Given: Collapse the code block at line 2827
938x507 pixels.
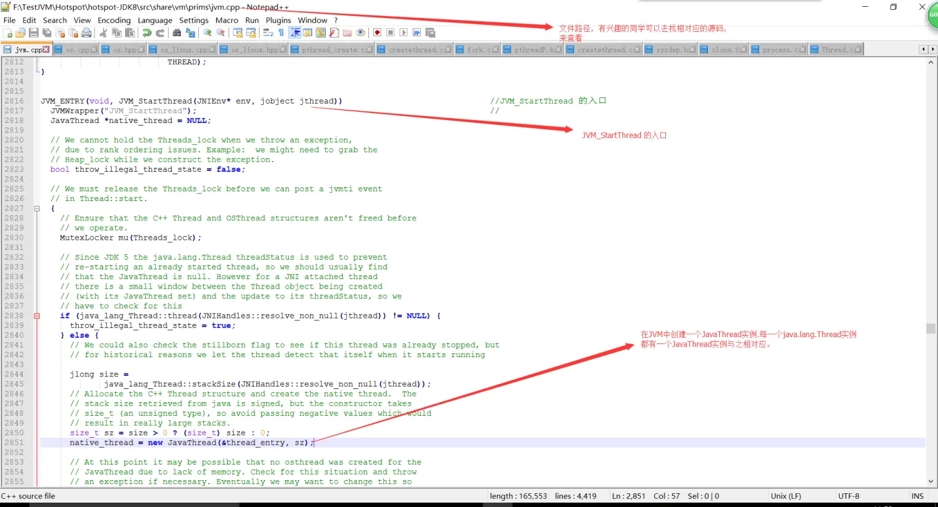Looking at the screenshot, I should pos(37,209).
